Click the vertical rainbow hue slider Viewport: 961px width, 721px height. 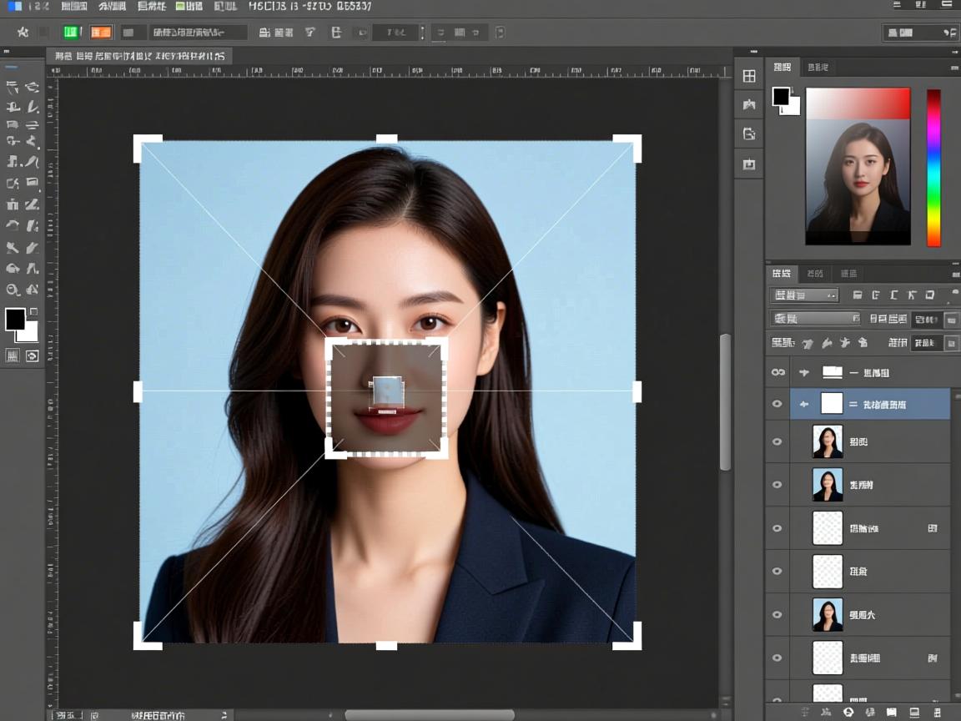(933, 168)
